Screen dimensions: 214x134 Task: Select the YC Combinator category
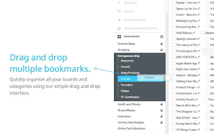pos(130,97)
